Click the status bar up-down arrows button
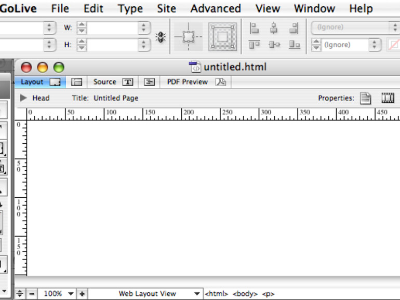400x300 pixels. (20, 294)
